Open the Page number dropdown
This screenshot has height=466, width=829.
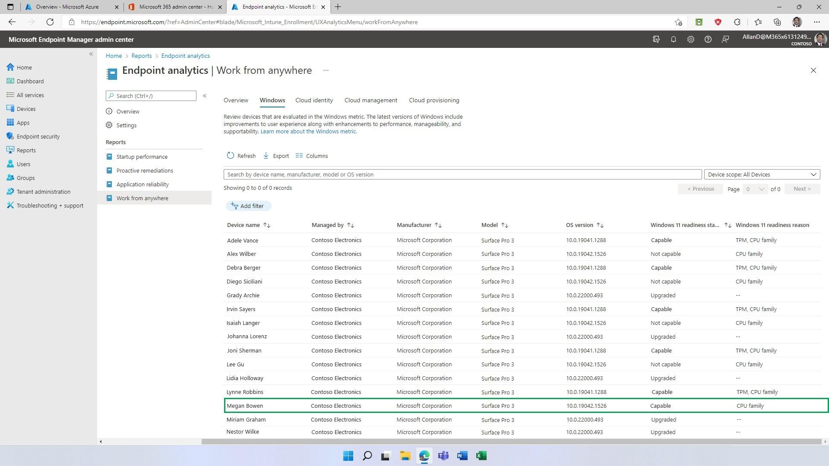pyautogui.click(x=755, y=189)
